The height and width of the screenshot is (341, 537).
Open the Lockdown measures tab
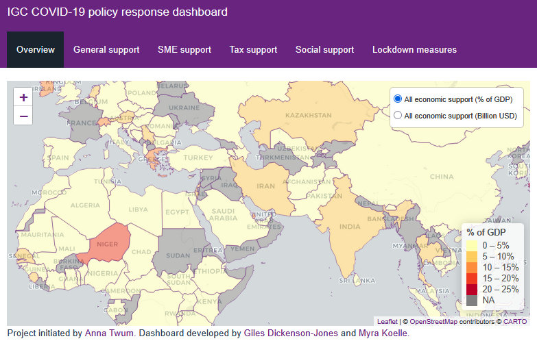414,49
